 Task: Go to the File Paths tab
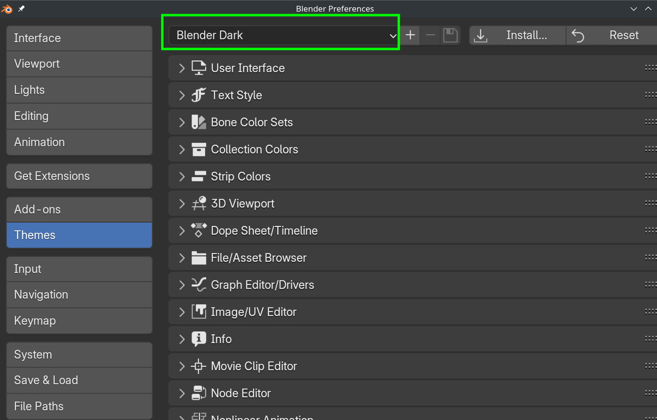[x=80, y=407]
